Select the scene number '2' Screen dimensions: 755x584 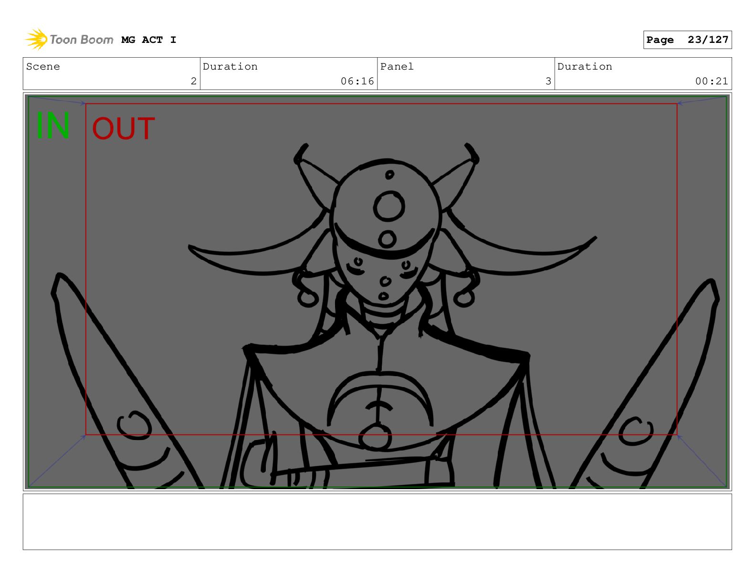tap(193, 81)
